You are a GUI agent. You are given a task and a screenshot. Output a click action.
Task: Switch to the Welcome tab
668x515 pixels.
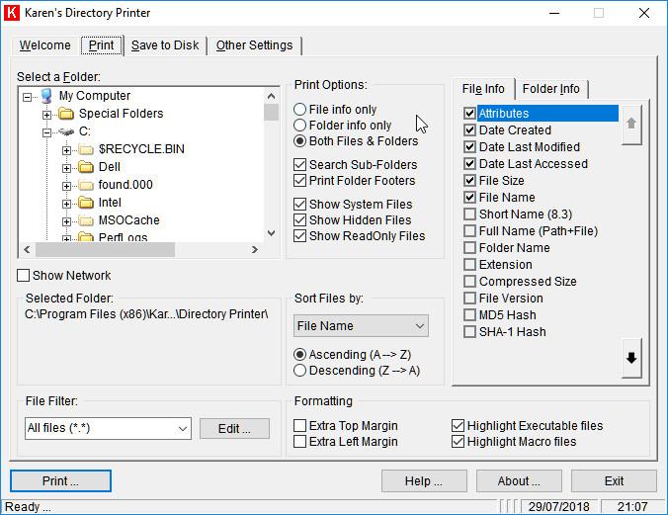point(45,45)
